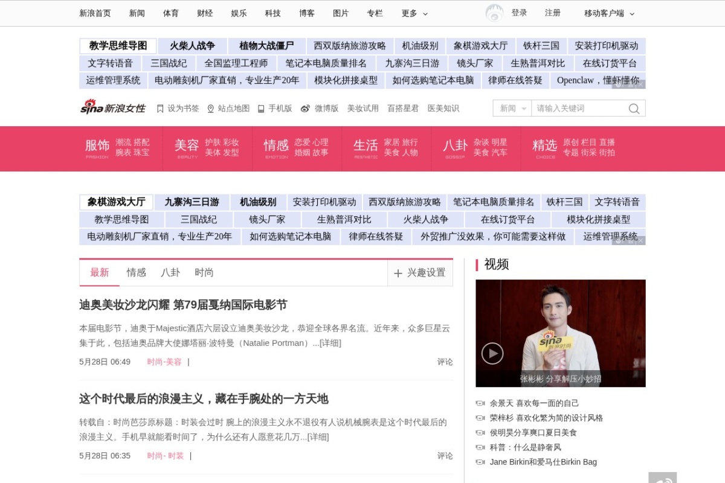725x483 pixels.
Task: Open the 服饰 FASHION channel
Action: (x=97, y=148)
